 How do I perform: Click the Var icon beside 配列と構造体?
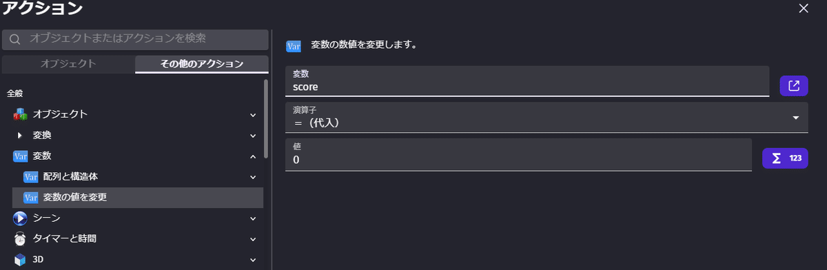point(31,177)
